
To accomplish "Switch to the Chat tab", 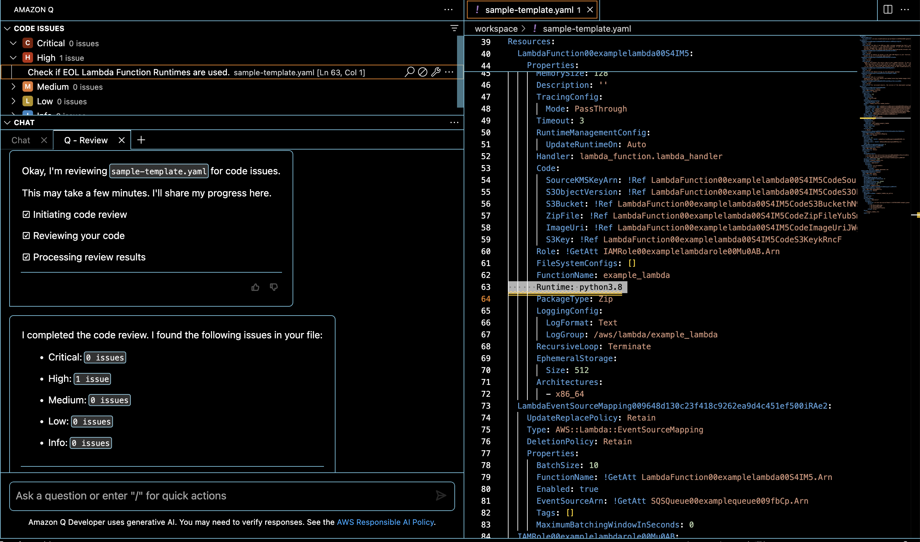I will [x=21, y=140].
